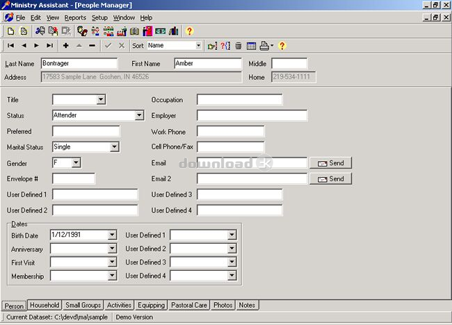This screenshot has height=325, width=452.
Task: Click the printer icon in navigation toolbar
Action: coord(264,46)
